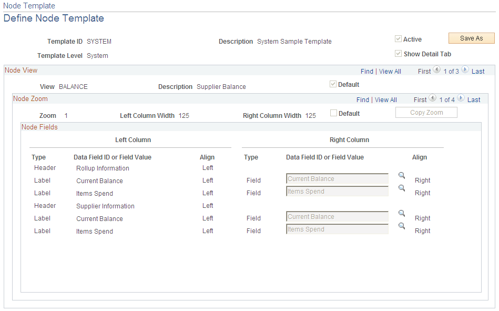Go to previous Node View row arrow
Screen dimensions: 499x311
tap(436, 71)
